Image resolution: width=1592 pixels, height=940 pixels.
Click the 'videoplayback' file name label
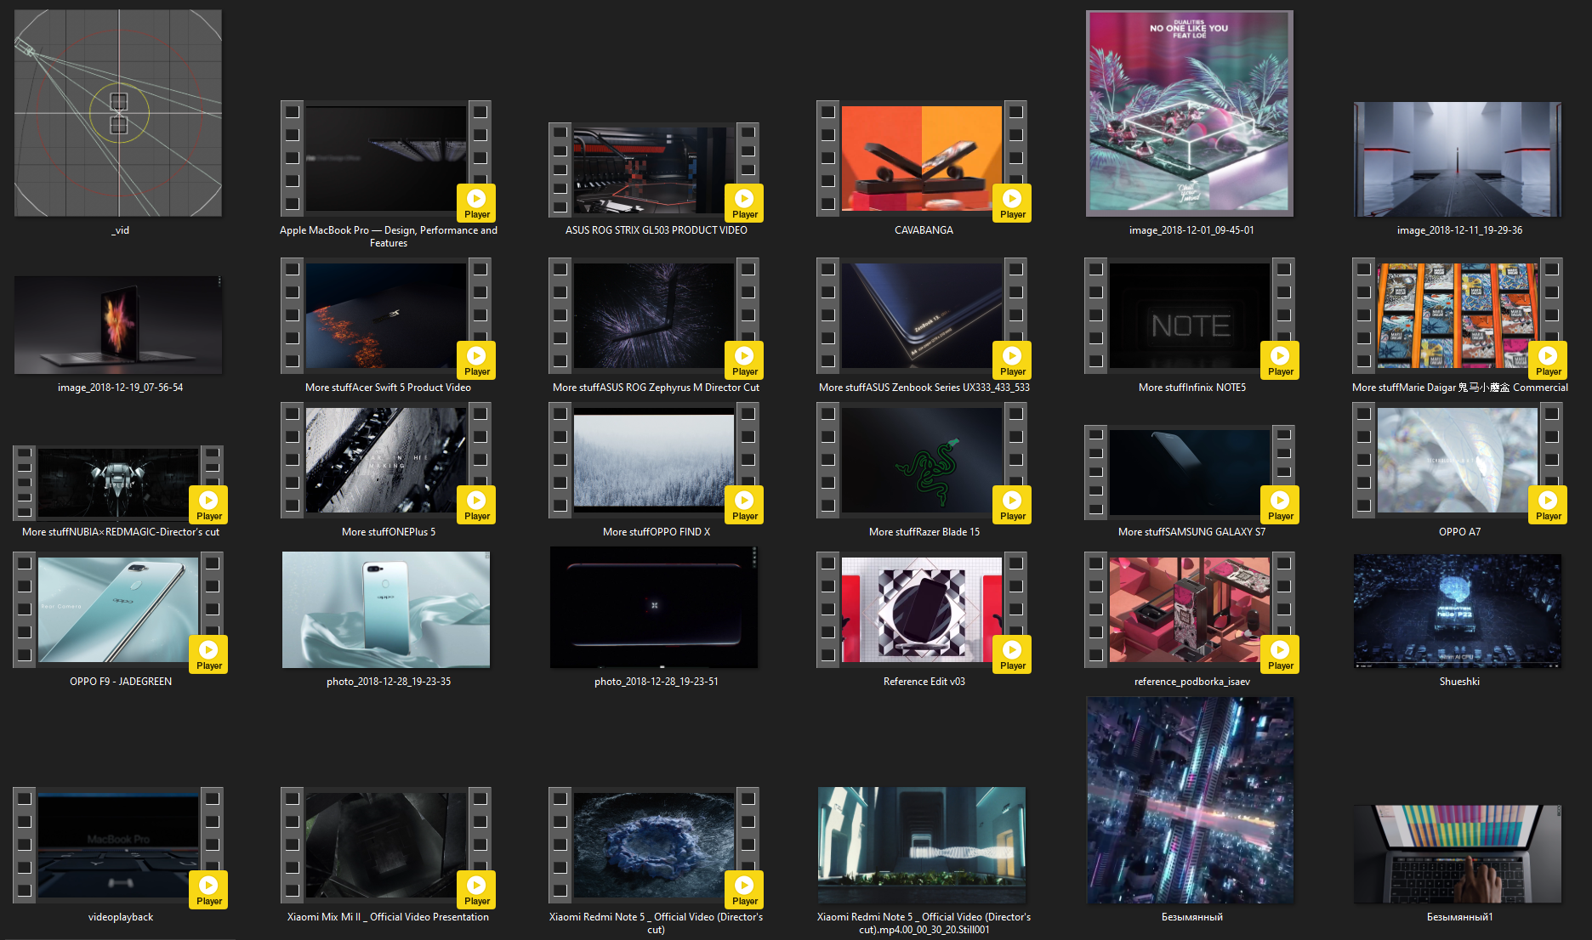pos(121,917)
